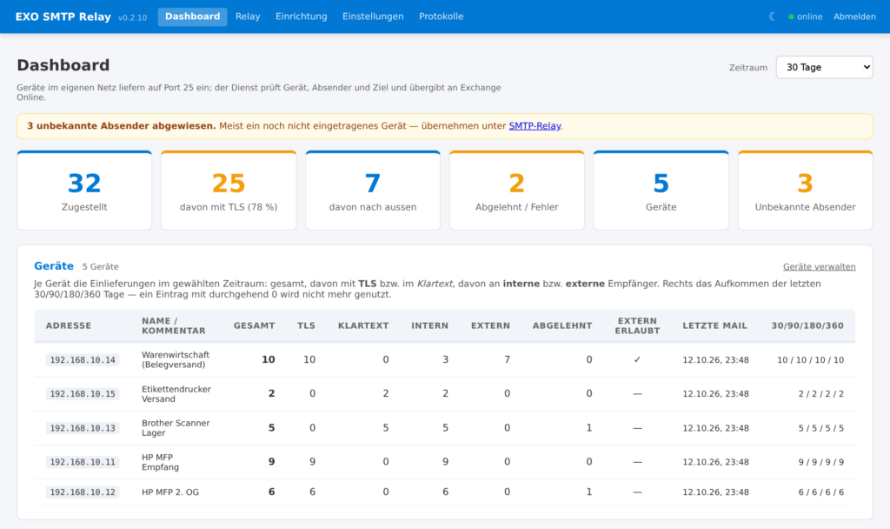
Task: Select the 25 davon mit TLS card
Action: tap(229, 191)
